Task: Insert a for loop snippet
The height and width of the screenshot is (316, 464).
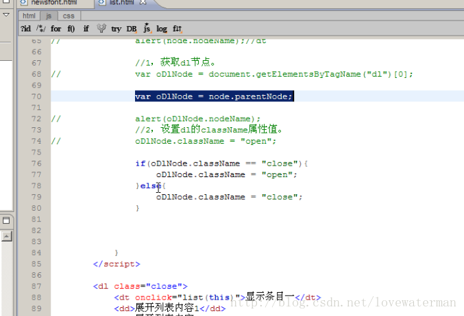Action: 56,29
